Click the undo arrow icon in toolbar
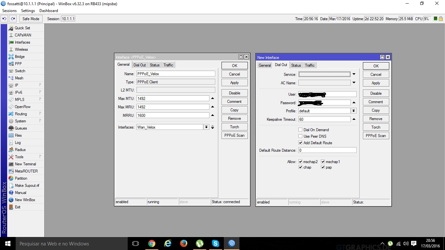The width and height of the screenshot is (445, 250). click(x=5, y=19)
